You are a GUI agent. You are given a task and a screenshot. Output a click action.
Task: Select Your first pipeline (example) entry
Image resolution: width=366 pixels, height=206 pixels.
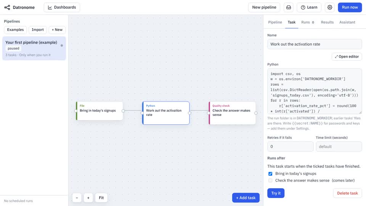click(34, 48)
